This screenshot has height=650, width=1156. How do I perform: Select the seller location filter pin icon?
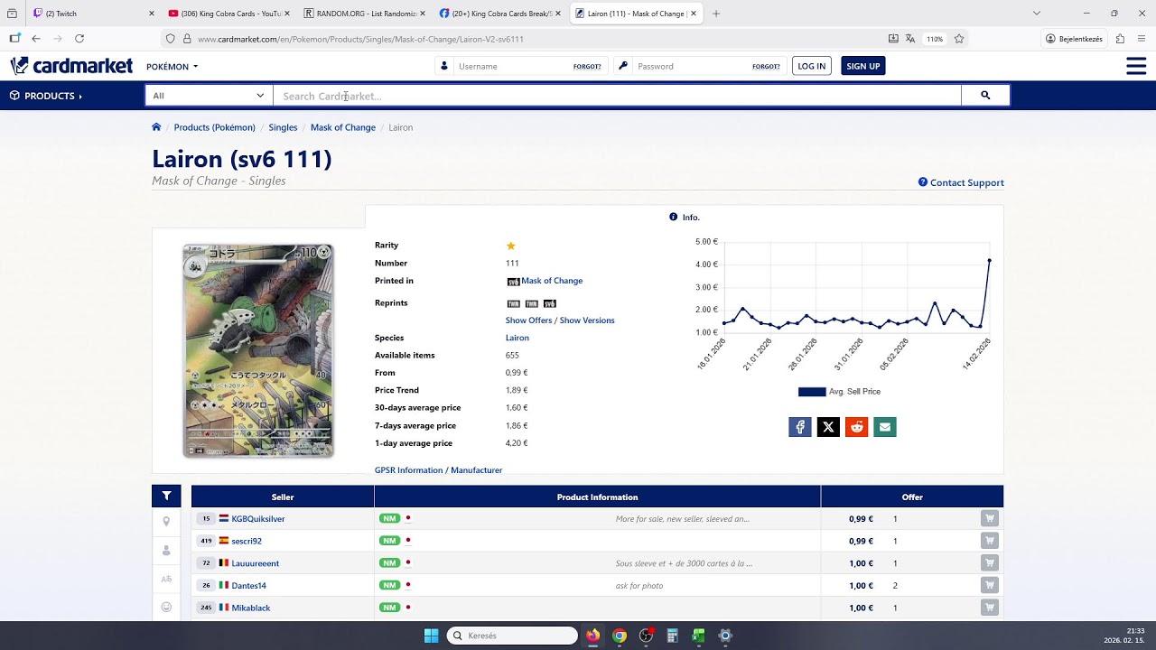166,521
